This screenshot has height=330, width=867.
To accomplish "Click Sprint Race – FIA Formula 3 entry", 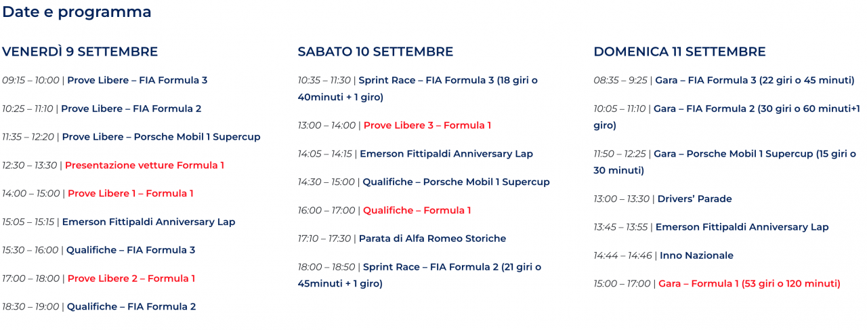I will [x=417, y=89].
